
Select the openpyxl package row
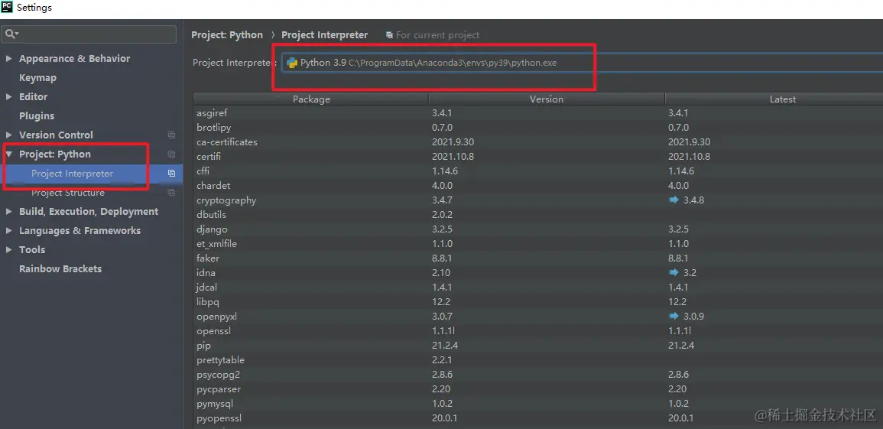[537, 317]
